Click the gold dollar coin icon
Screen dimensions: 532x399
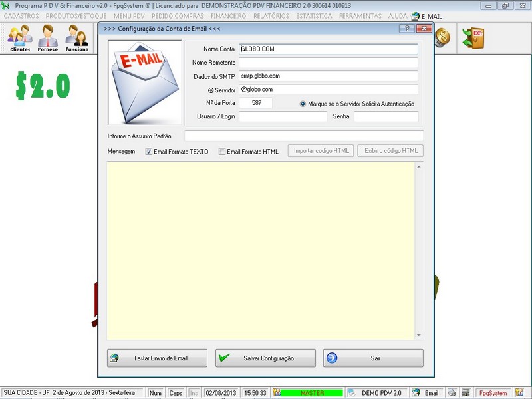442,37
